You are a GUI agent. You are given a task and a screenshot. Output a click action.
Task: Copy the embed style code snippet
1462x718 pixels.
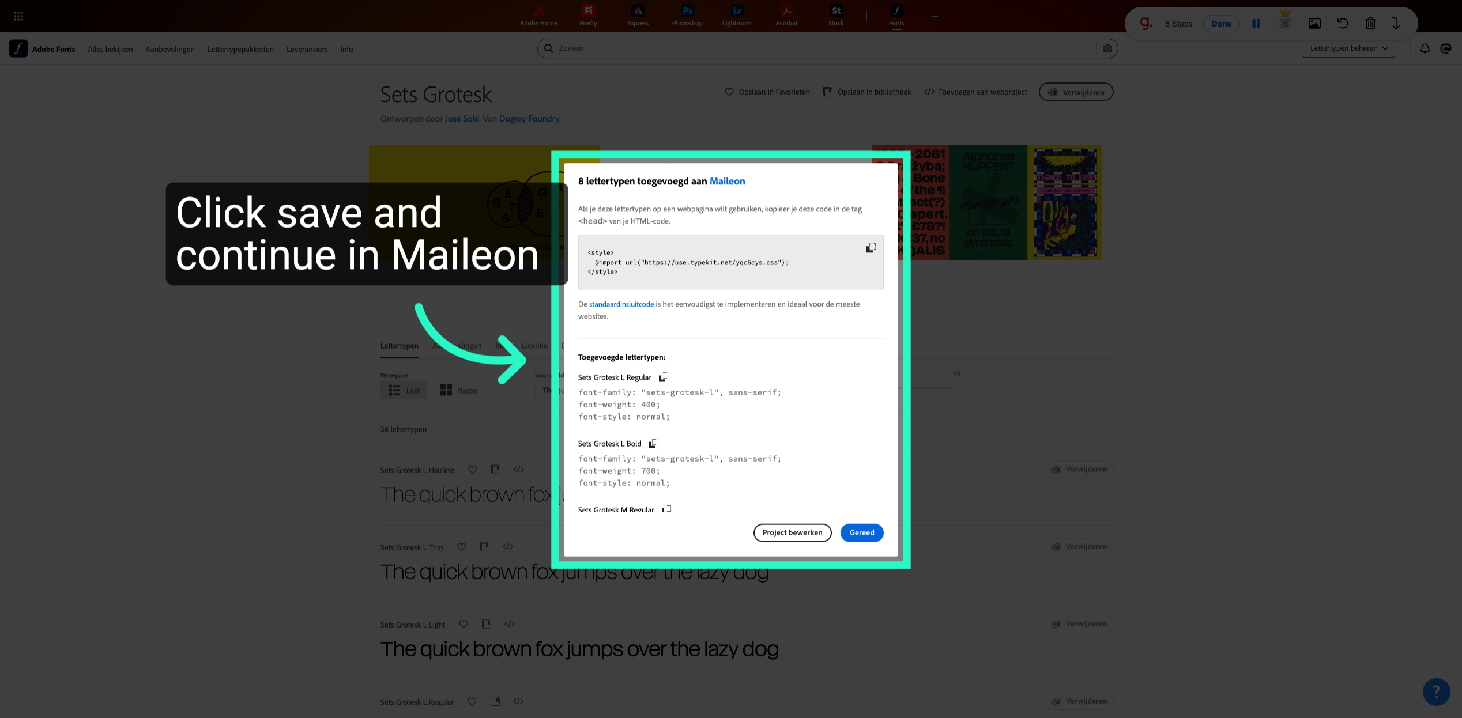point(871,248)
